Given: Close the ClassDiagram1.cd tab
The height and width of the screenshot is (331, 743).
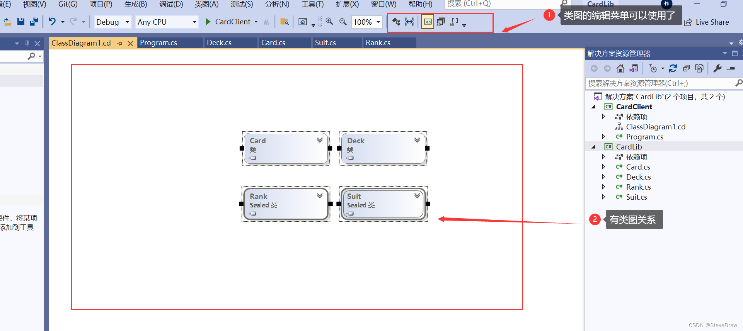Looking at the screenshot, I should pos(131,43).
